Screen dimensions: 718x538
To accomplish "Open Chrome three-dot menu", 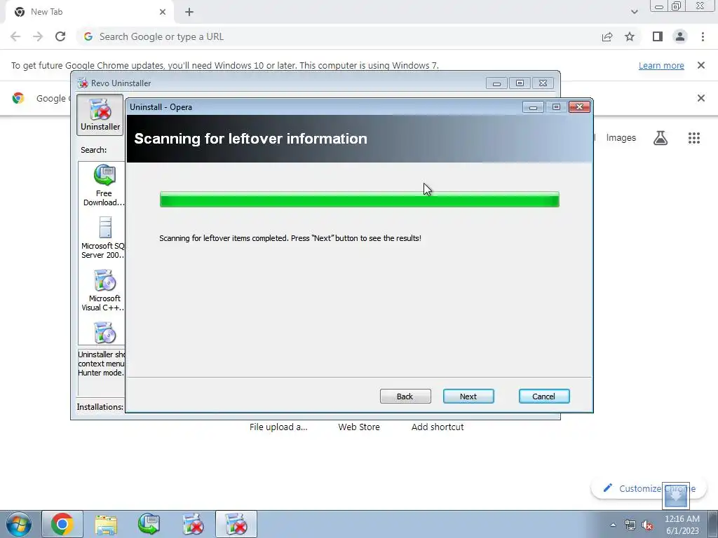I will (703, 36).
